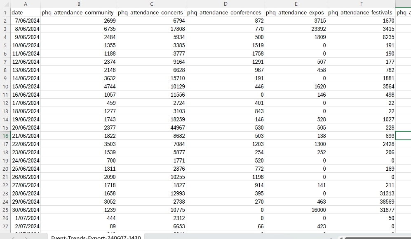Click the right arrow of the horizontal scrollbar
The image size is (411, 239).
tap(408, 238)
